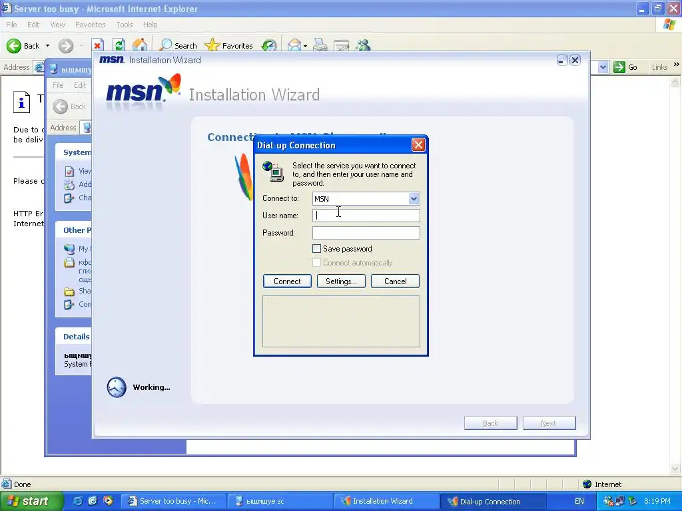Expand the Connect to dropdown
This screenshot has height=511, width=682.
(414, 198)
